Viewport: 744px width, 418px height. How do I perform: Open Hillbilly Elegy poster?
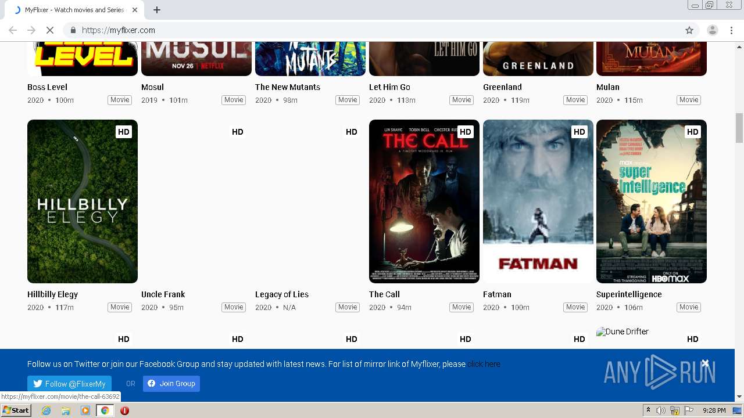(x=83, y=201)
